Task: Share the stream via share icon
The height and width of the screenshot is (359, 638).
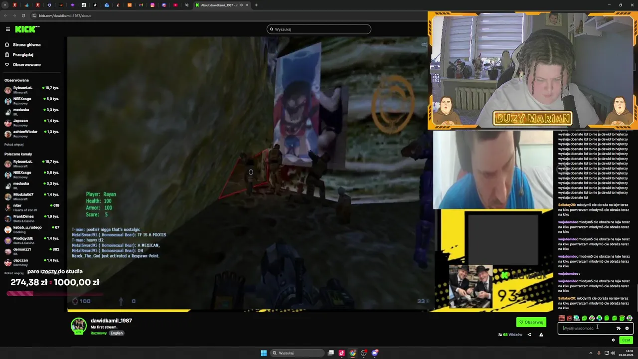Action: [529, 335]
